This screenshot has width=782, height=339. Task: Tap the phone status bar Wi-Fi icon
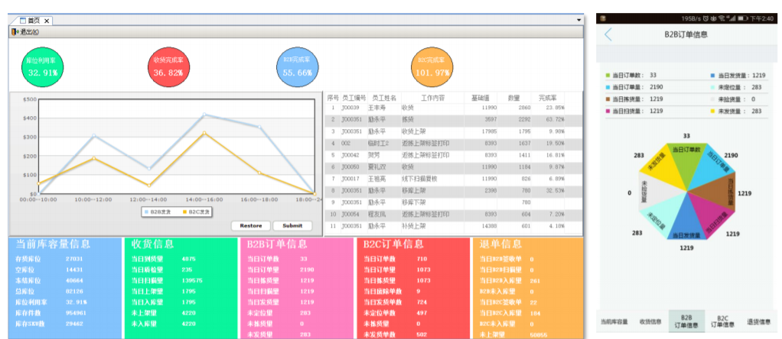[x=722, y=18]
